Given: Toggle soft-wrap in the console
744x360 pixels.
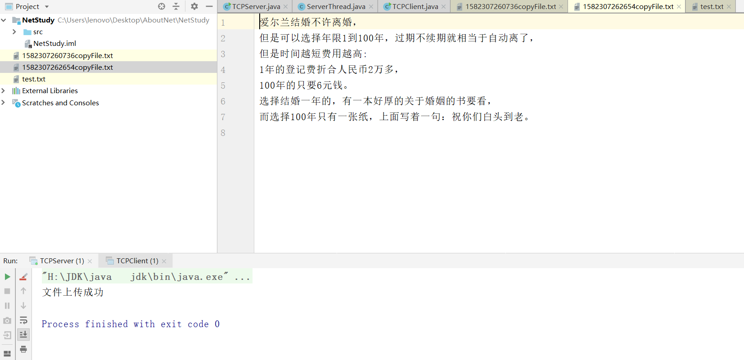Looking at the screenshot, I should click(x=23, y=320).
